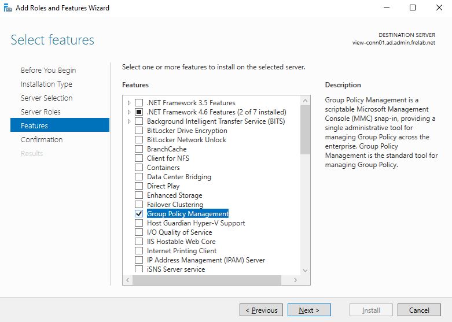Expand .NET Framework 3.5 Features node
The image size is (452, 322).
[x=128, y=103]
